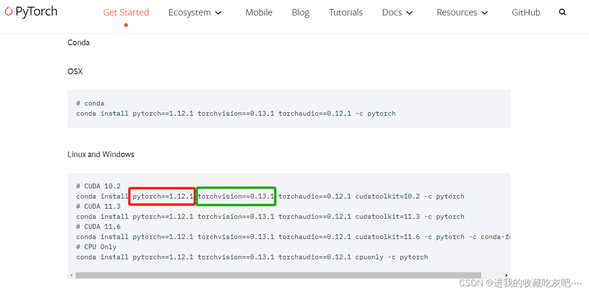Visit the GitHub link

526,13
